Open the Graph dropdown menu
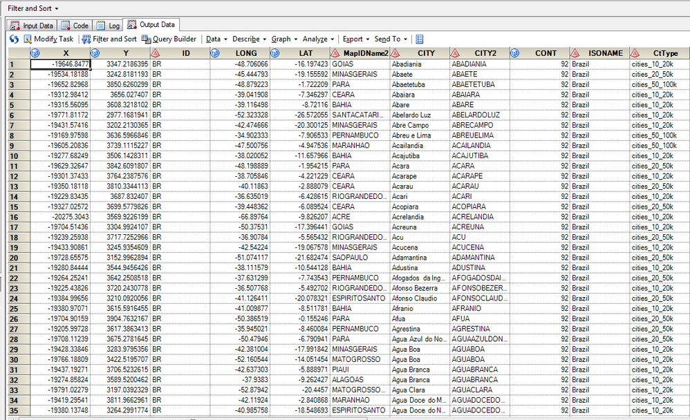The image size is (690, 420). point(284,39)
